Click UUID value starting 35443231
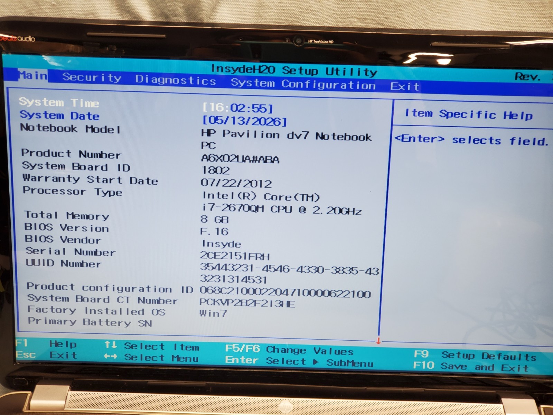The width and height of the screenshot is (553, 415). (x=290, y=269)
